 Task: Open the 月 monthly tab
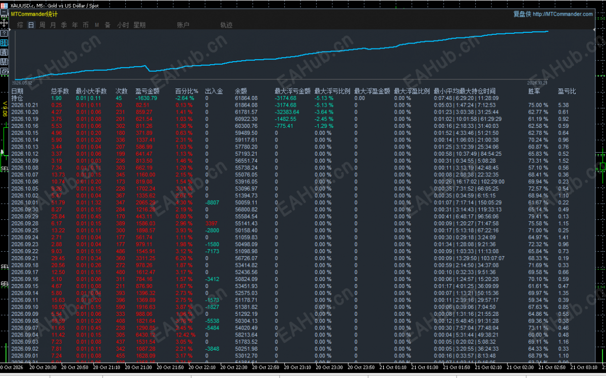[x=53, y=25]
